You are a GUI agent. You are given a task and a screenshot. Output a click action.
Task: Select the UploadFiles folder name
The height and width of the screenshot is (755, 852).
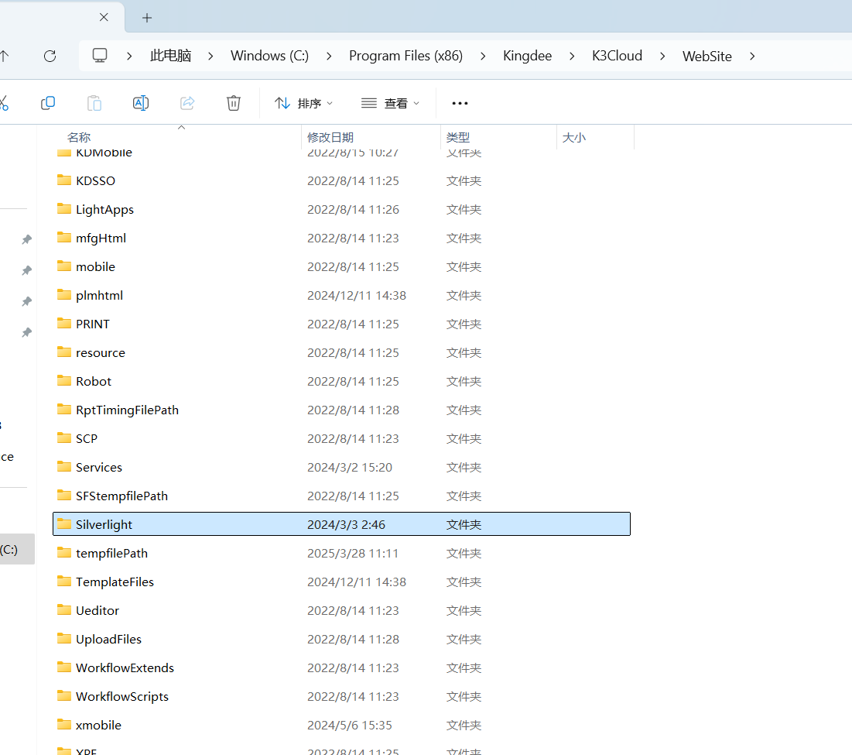[108, 639]
